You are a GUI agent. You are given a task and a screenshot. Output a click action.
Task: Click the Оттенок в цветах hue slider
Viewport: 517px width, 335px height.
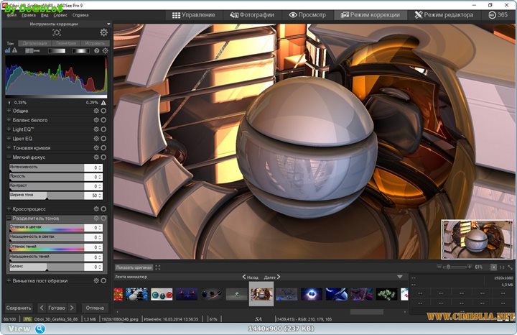[x=46, y=230]
